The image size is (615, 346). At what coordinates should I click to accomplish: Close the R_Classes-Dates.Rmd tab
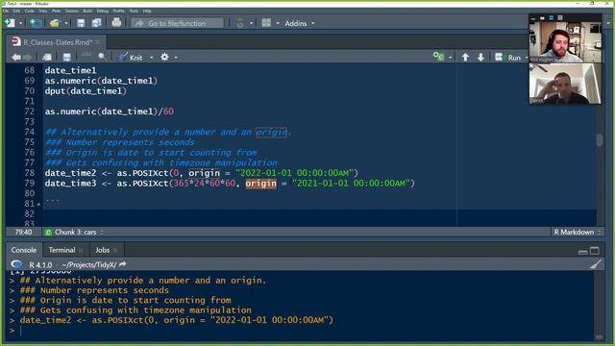click(98, 42)
